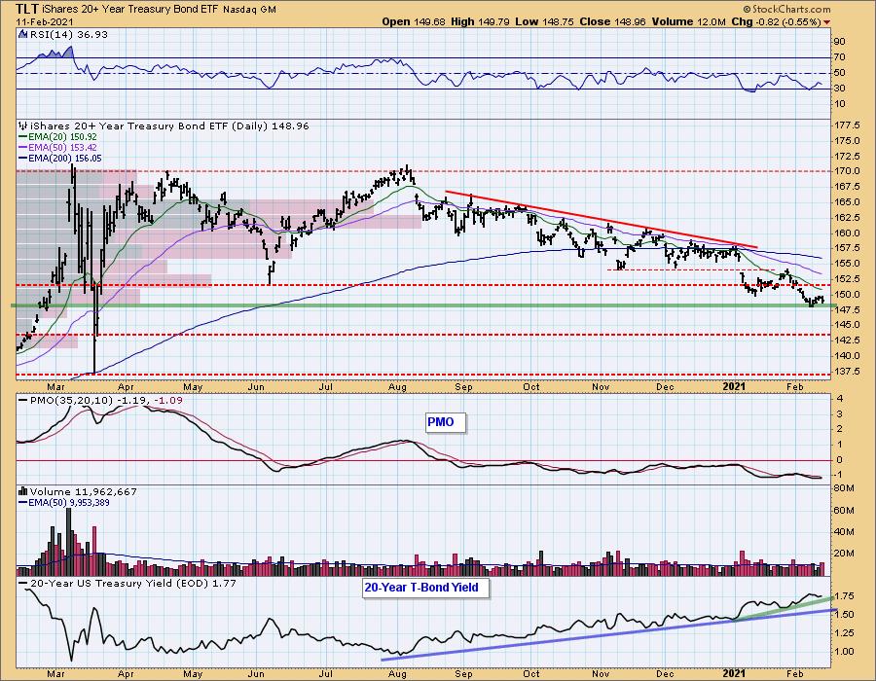Click the 20M volume axis label
The height and width of the screenshot is (681, 876).
tap(844, 554)
